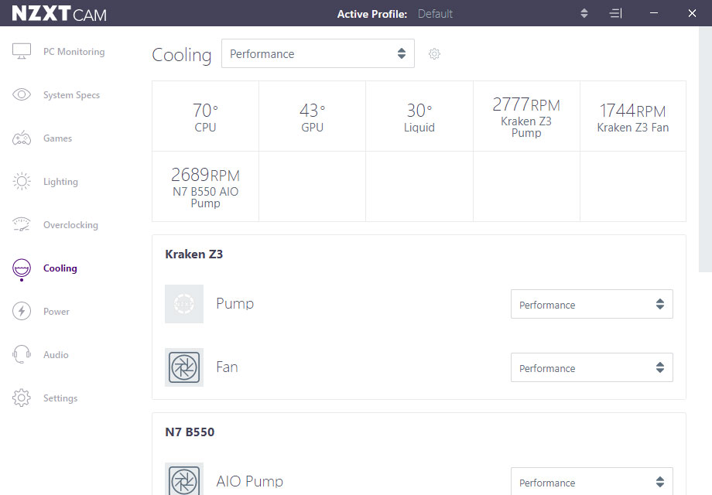Click the Cooling liquid icon in sidebar
The width and height of the screenshot is (712, 495).
[22, 269]
